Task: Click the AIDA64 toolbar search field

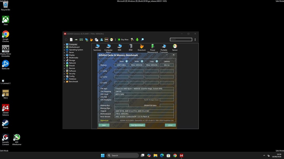Action: click(x=181, y=39)
